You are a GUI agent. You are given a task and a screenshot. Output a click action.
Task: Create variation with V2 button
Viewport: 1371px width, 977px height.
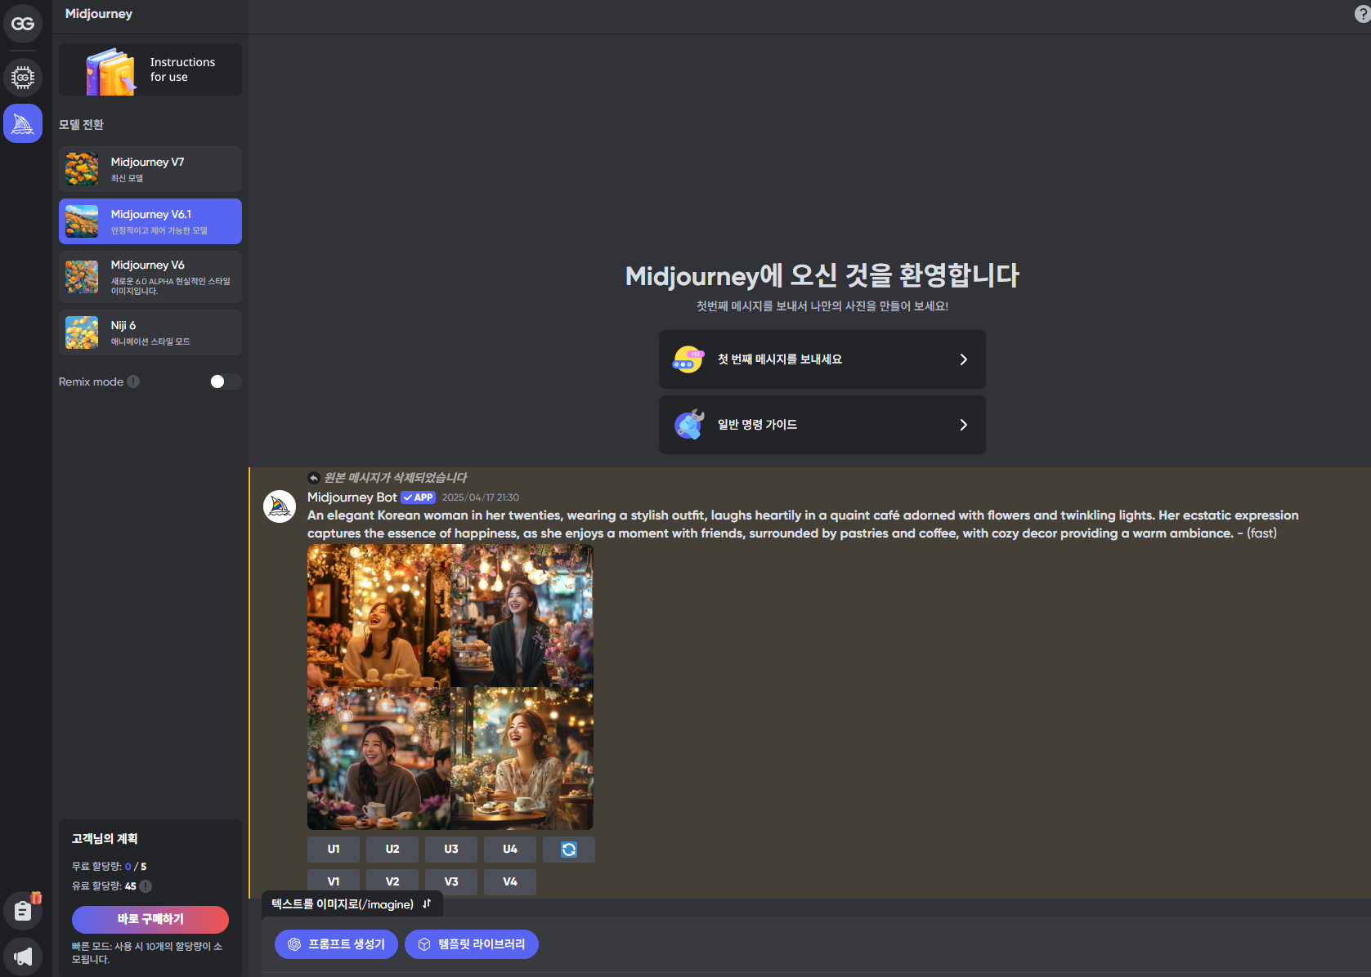tap(392, 882)
